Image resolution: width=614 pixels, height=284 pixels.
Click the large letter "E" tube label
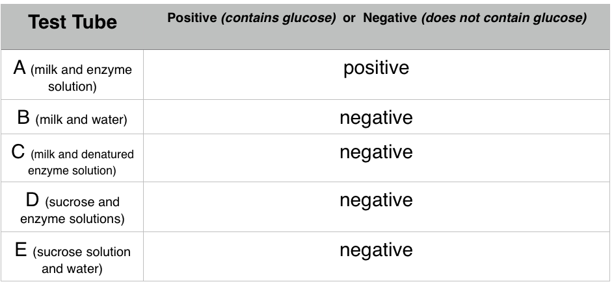[21, 250]
